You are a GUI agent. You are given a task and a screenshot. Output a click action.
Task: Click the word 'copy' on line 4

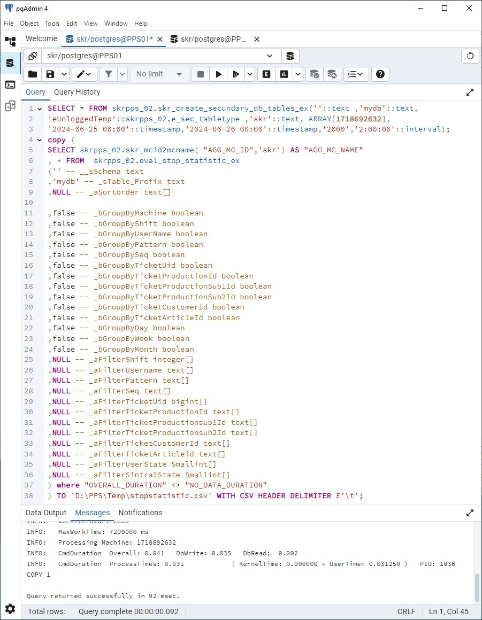[57, 140]
